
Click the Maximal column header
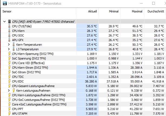click(132, 11)
